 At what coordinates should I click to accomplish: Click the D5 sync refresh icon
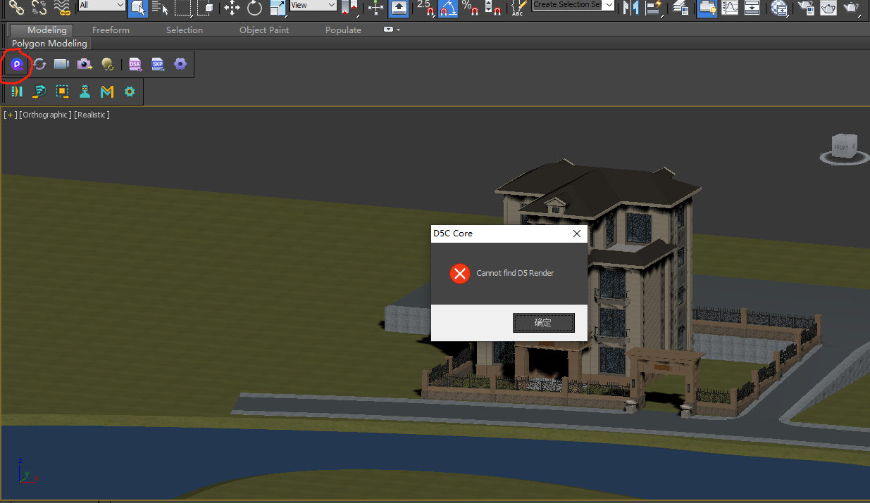pyautogui.click(x=39, y=65)
